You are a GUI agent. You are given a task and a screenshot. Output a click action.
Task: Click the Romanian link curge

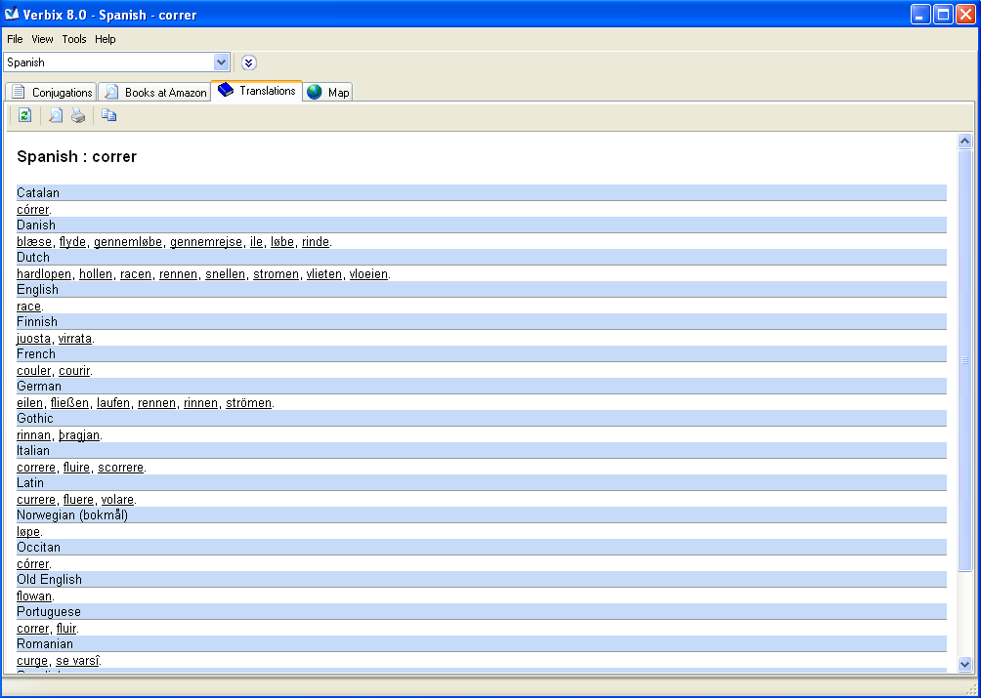[x=32, y=661]
